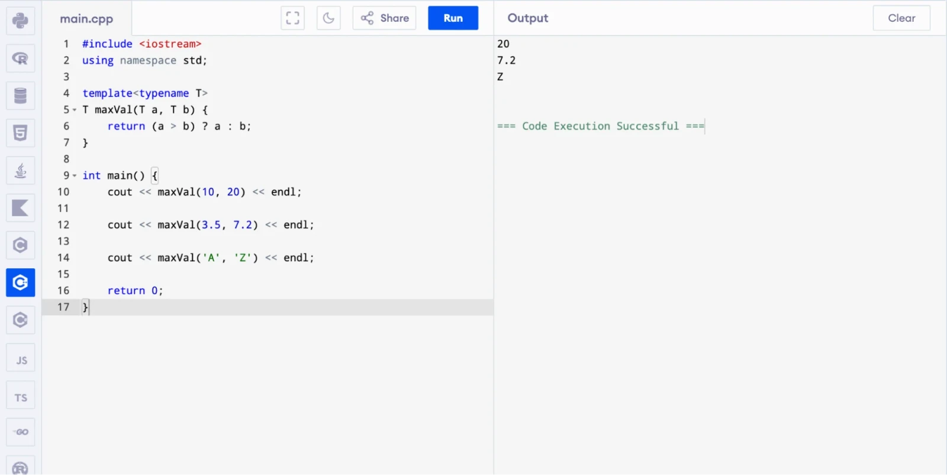Open the C# compiler icon
The image size is (947, 475).
[x=20, y=320]
